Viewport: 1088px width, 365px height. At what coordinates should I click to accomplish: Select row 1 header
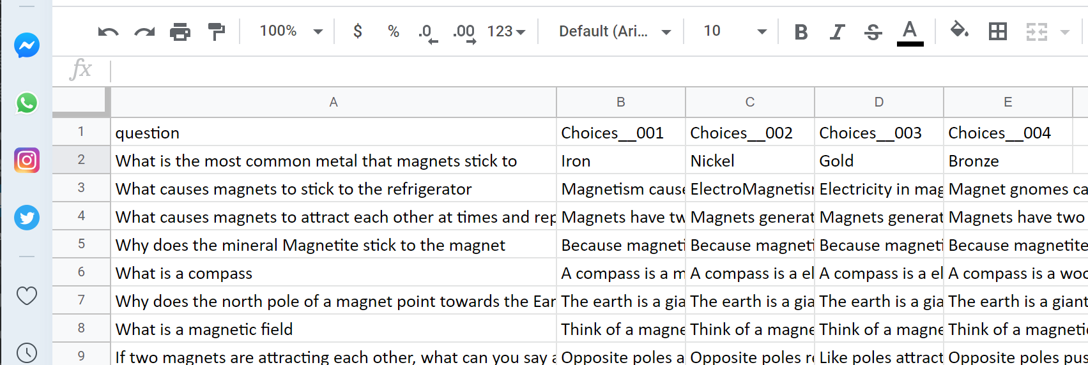pyautogui.click(x=81, y=131)
